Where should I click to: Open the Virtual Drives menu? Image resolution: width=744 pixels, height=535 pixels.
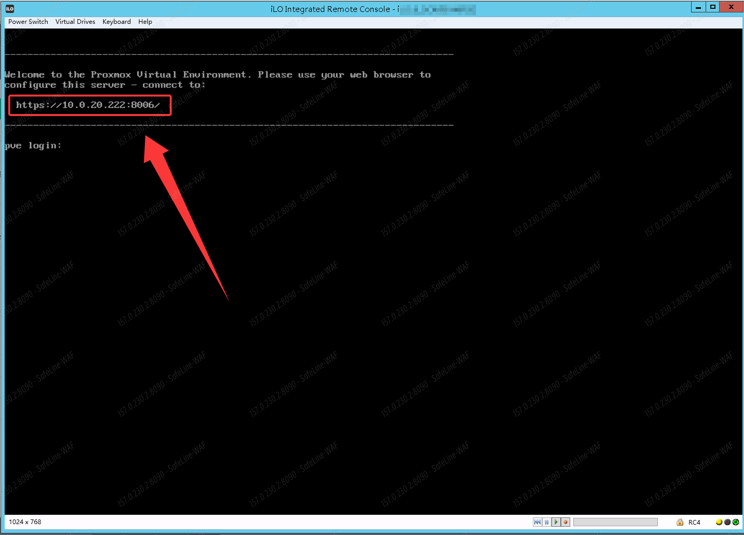point(75,22)
